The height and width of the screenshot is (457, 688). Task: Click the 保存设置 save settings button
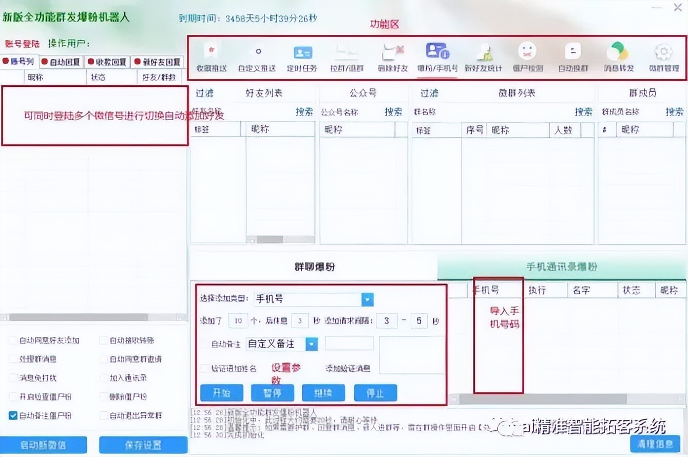tap(143, 445)
